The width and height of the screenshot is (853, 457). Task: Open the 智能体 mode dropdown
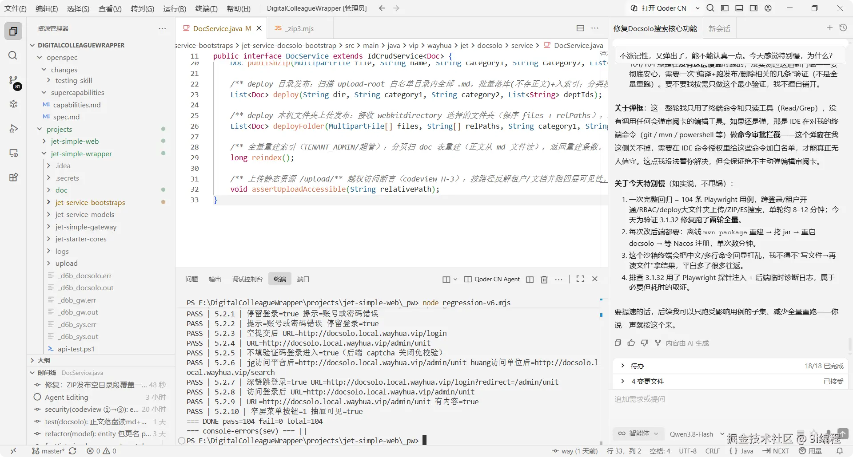click(639, 433)
